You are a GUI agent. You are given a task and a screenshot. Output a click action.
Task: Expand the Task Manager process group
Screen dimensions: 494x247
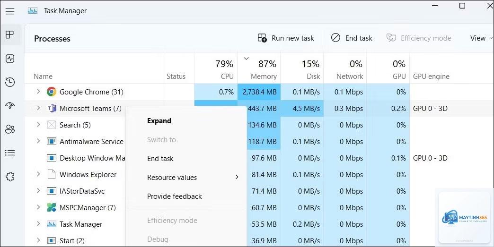pos(38,224)
